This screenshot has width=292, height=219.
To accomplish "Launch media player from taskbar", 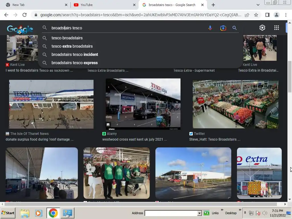I will pos(39,213).
